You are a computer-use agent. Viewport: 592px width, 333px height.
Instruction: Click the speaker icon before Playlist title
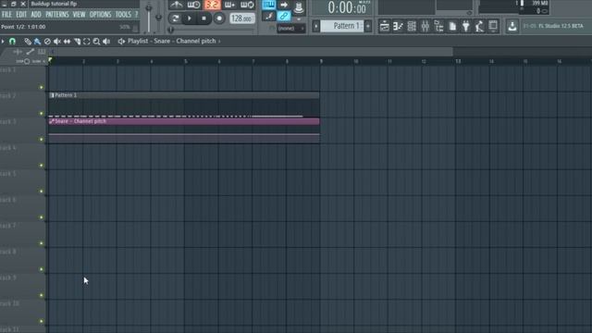[121, 41]
